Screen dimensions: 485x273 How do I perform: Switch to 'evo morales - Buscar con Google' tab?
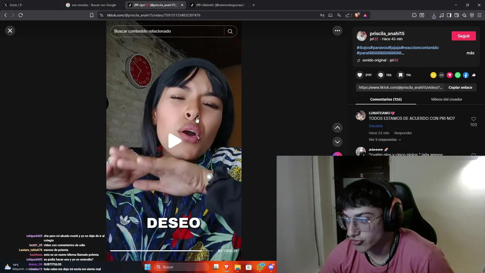click(94, 5)
